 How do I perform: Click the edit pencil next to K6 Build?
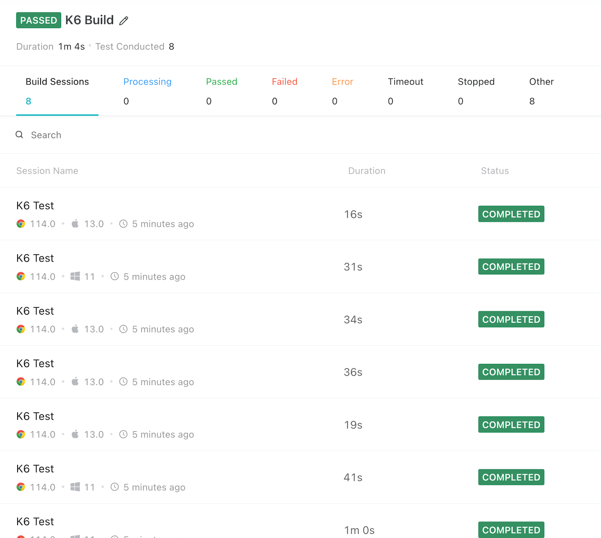click(124, 21)
